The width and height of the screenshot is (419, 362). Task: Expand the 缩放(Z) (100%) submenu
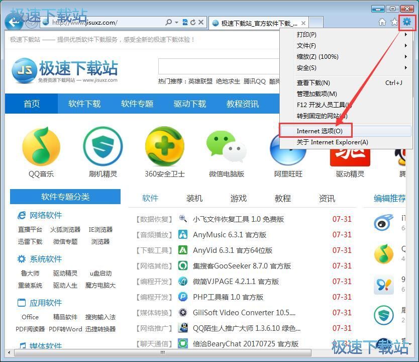405,56
